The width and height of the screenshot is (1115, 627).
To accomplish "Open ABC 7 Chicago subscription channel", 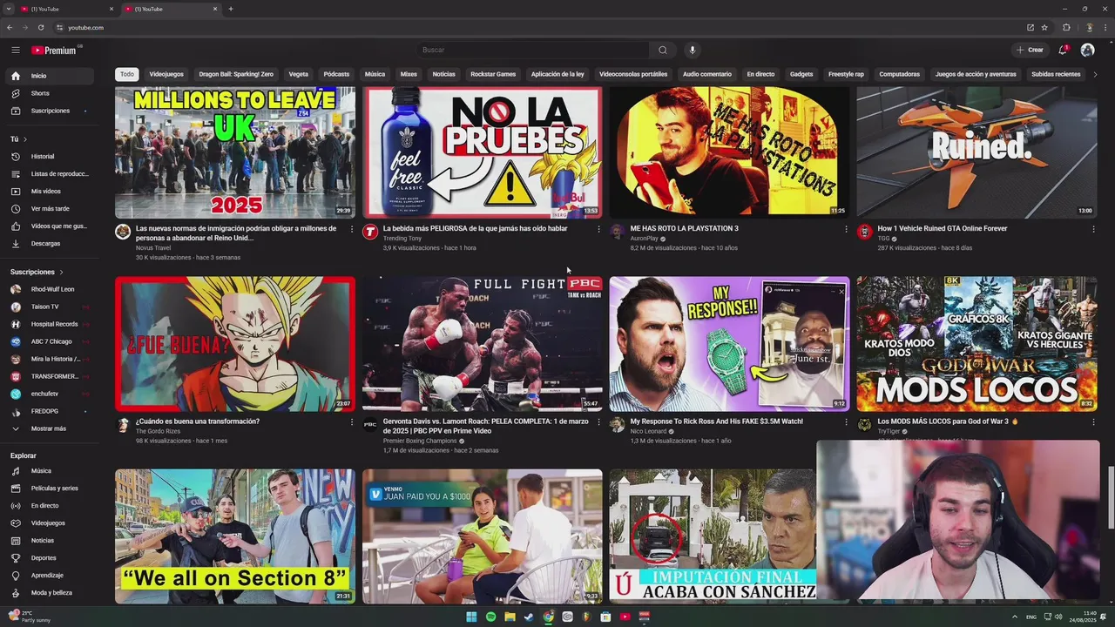I will tap(51, 341).
